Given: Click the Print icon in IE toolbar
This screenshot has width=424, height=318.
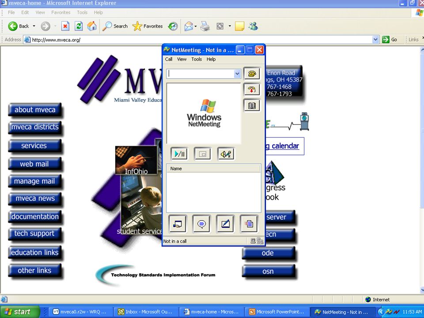Looking at the screenshot, I should pos(205,26).
